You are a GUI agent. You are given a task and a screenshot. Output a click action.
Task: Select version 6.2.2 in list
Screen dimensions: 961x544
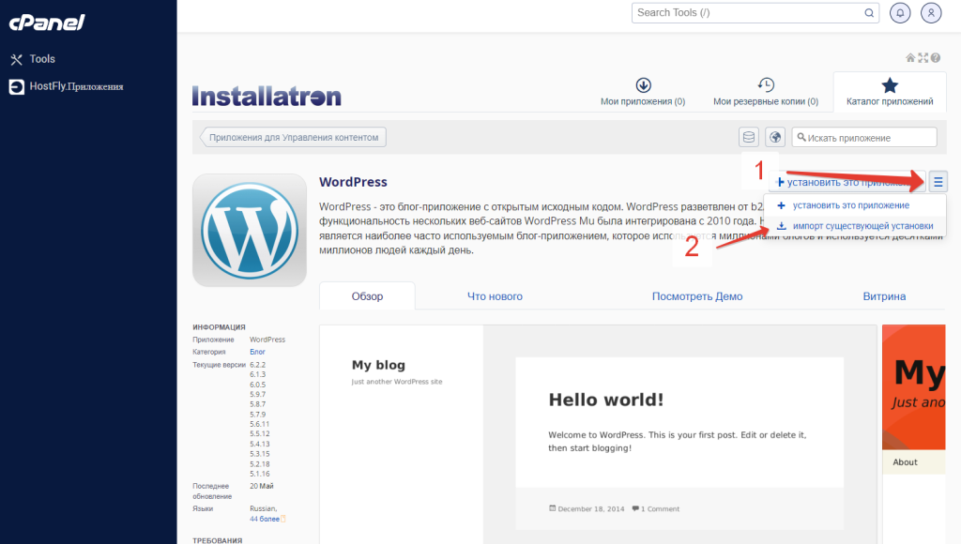[257, 365]
